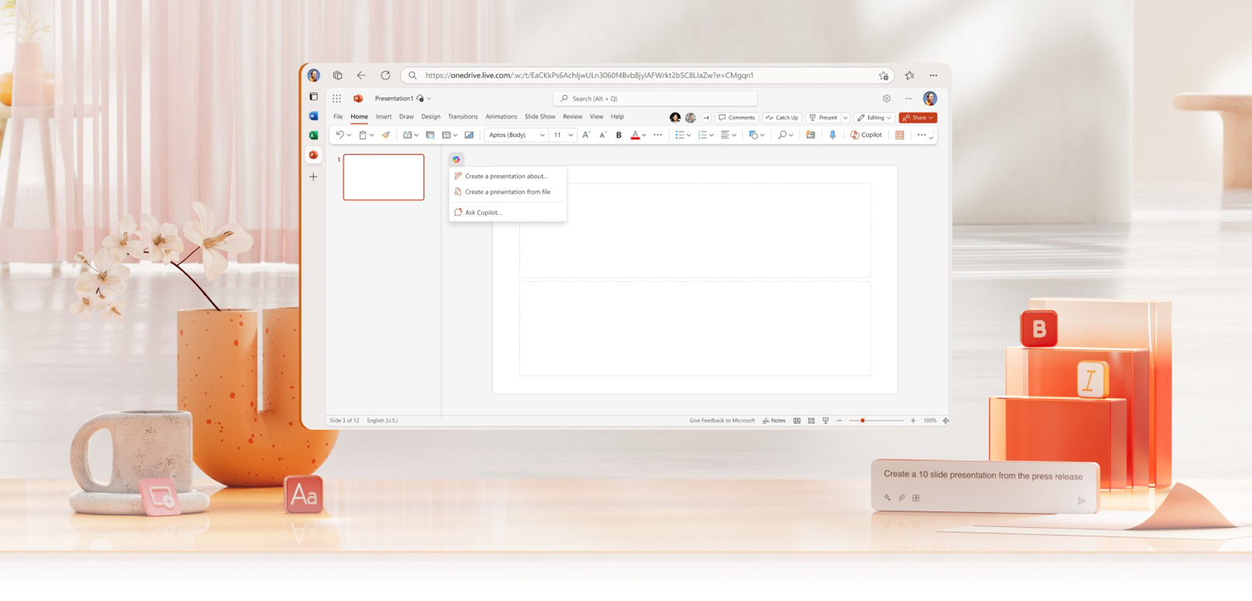Open the browser vertical tabs icon
This screenshot has width=1252, height=601.
click(x=313, y=97)
